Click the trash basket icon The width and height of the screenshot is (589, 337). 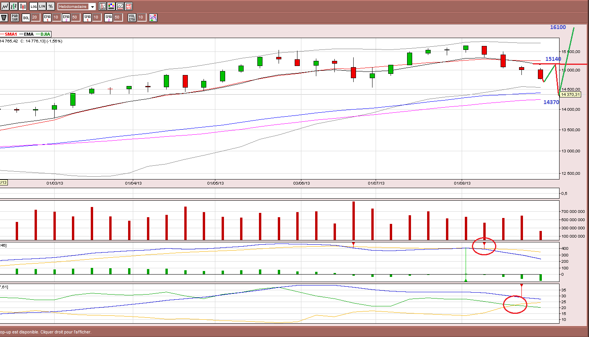click(x=4, y=17)
